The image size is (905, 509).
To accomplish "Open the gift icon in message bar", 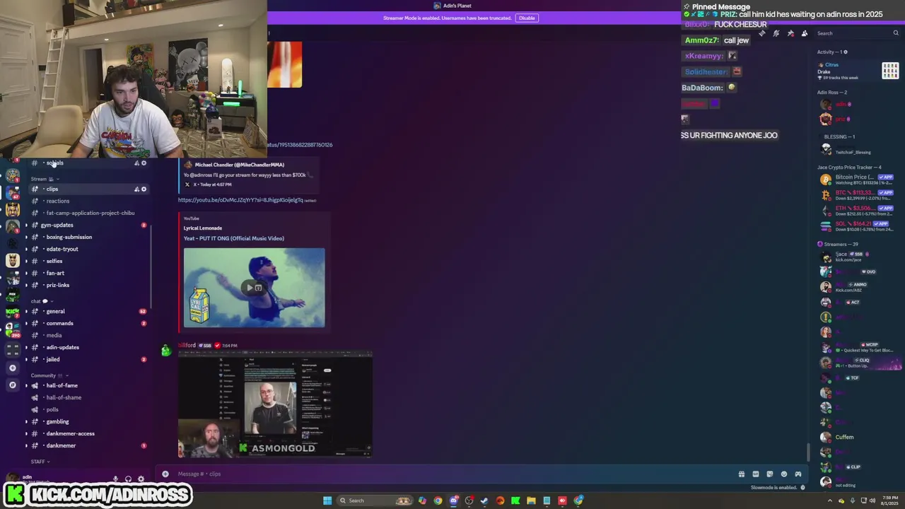I will [x=742, y=474].
